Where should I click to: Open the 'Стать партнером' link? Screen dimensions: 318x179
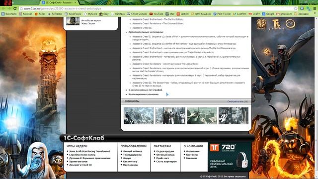tap(166, 162)
